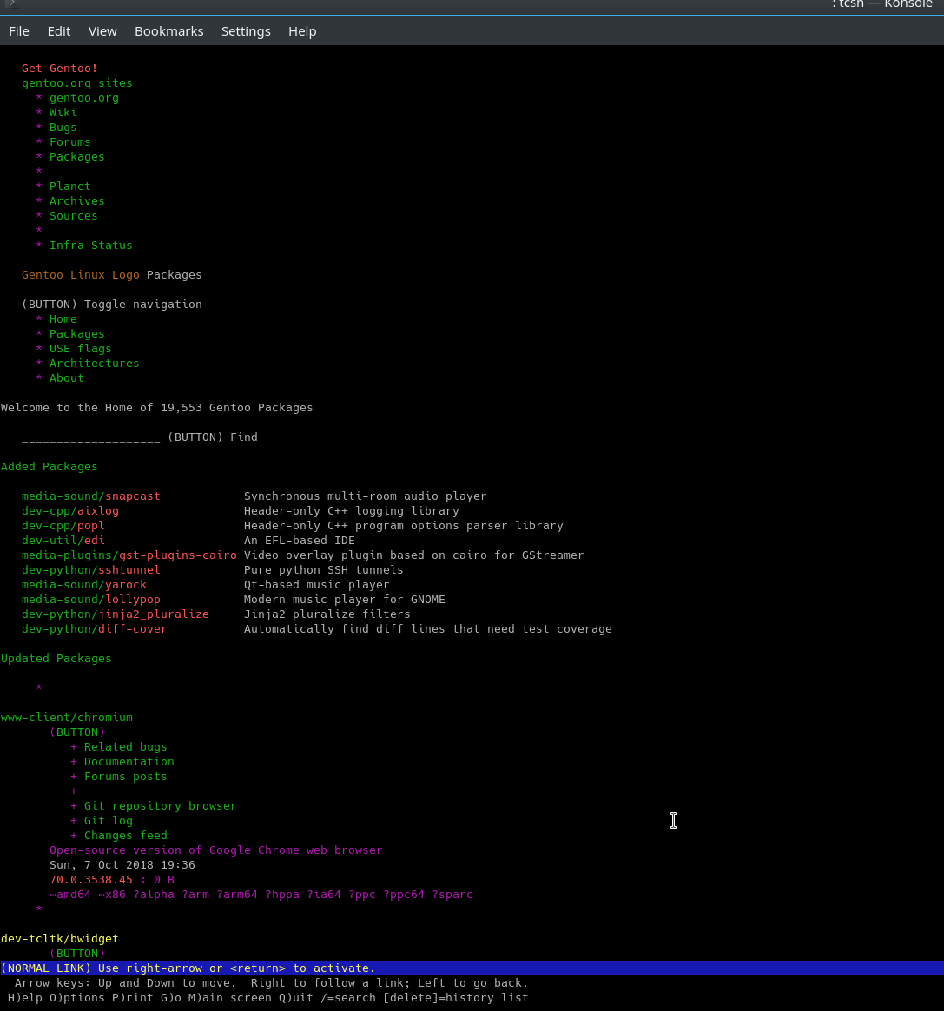Open the Help menu
Viewport: 944px width, 1011px height.
click(302, 31)
